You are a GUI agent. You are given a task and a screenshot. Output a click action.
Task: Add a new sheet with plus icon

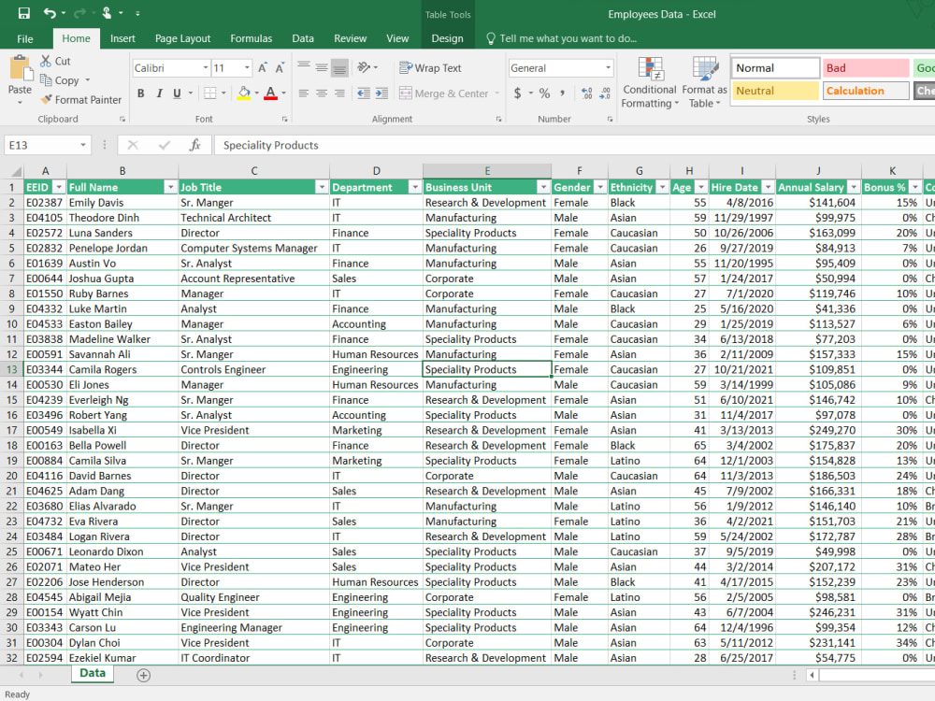click(143, 675)
